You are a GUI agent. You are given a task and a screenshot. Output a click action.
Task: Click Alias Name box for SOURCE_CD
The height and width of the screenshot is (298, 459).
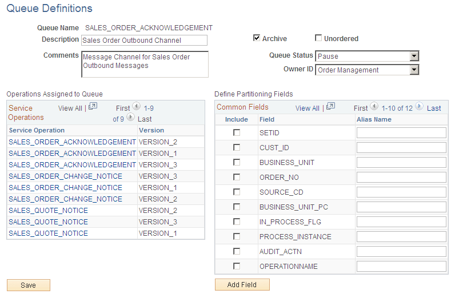pos(401,192)
